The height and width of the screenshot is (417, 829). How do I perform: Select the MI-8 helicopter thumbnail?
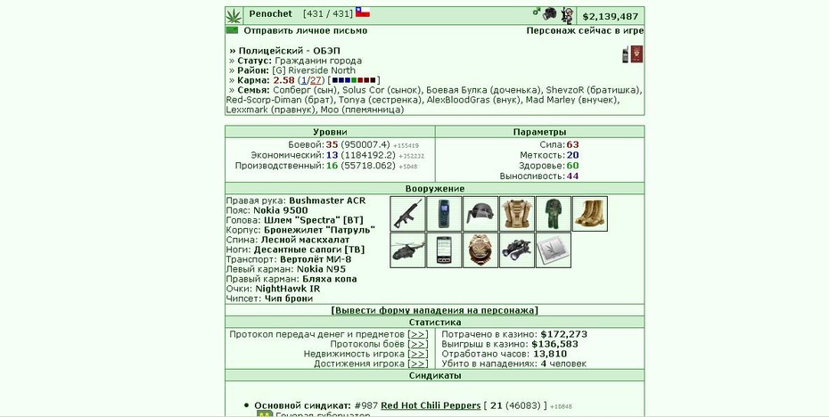tap(407, 250)
